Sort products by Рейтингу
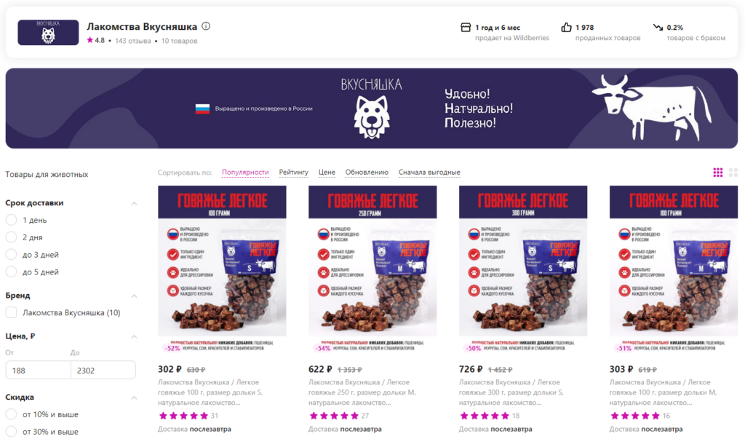The height and width of the screenshot is (439, 745). pos(294,172)
